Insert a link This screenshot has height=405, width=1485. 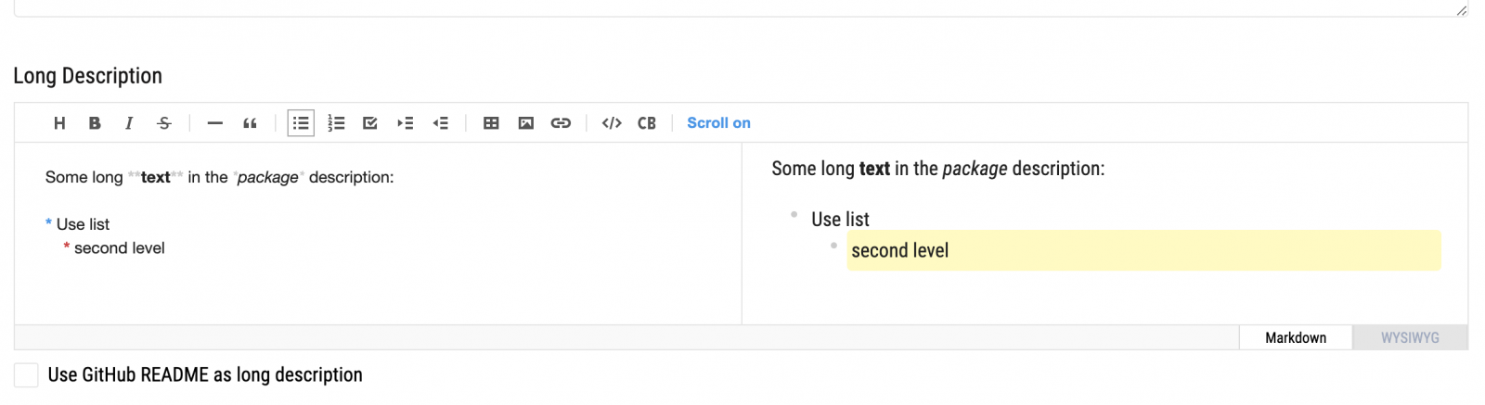click(561, 123)
